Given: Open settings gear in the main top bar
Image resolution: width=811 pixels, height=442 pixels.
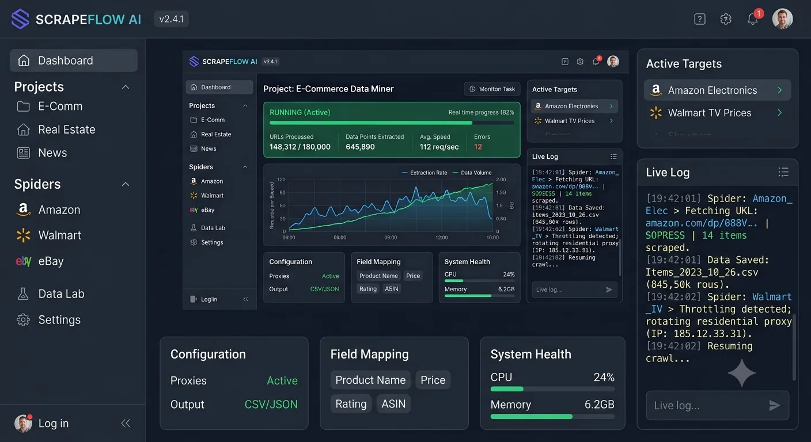Looking at the screenshot, I should [726, 19].
